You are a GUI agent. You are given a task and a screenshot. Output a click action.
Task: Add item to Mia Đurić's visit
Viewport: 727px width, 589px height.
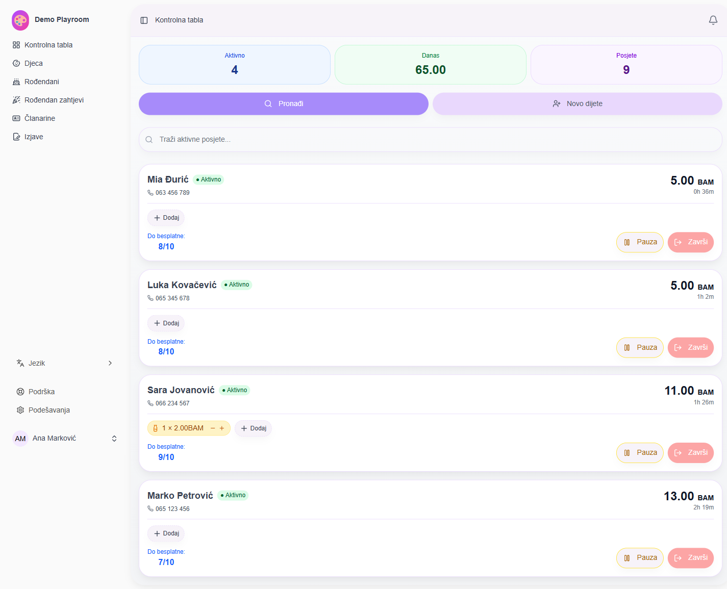166,218
